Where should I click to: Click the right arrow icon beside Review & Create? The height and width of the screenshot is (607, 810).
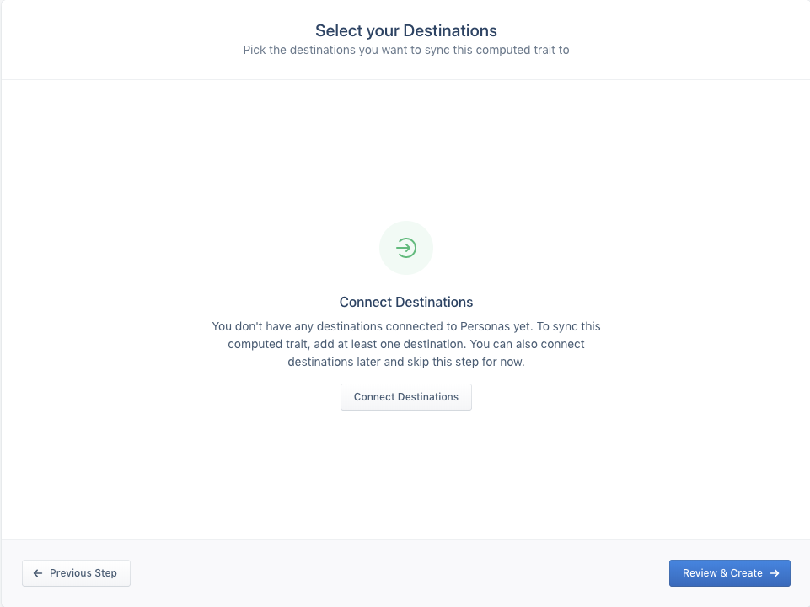tap(775, 573)
